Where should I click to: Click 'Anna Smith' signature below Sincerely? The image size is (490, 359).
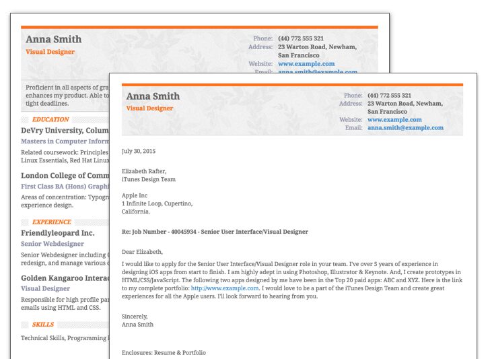pyautogui.click(x=137, y=325)
